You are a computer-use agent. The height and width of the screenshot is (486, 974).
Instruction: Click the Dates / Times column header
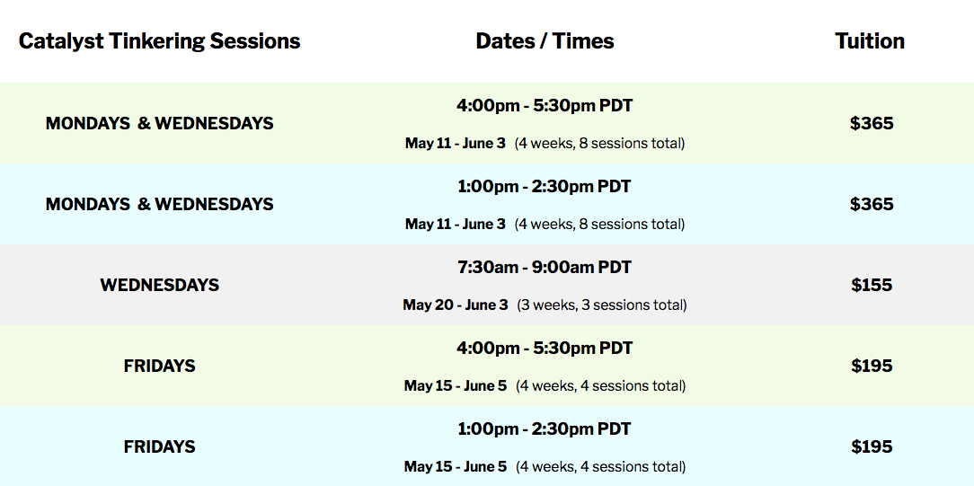[545, 41]
